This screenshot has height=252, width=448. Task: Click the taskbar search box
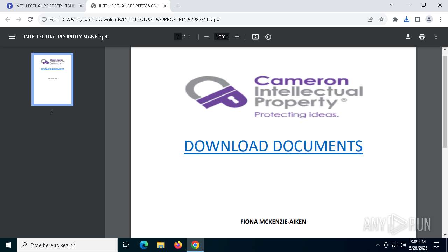tap(67, 245)
